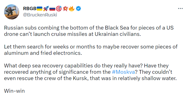Click the paragraph starting 'Russian subs combing'
Viewport: 187px width, 97px height.
[89, 31]
